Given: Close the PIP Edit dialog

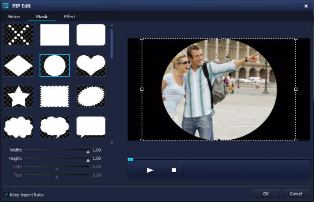Looking at the screenshot, I should click(306, 6).
